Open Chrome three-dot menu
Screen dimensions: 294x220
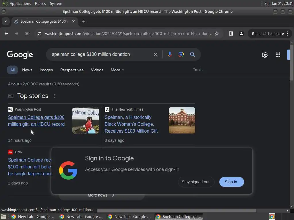click(287, 34)
